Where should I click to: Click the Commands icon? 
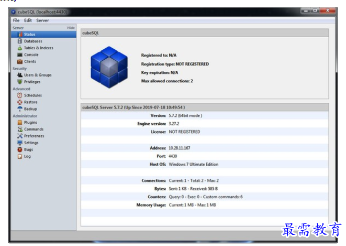point(20,129)
